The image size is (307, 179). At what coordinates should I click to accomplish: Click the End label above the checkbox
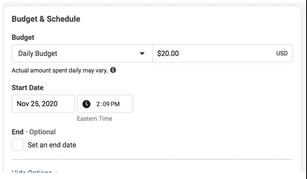pyautogui.click(x=18, y=132)
